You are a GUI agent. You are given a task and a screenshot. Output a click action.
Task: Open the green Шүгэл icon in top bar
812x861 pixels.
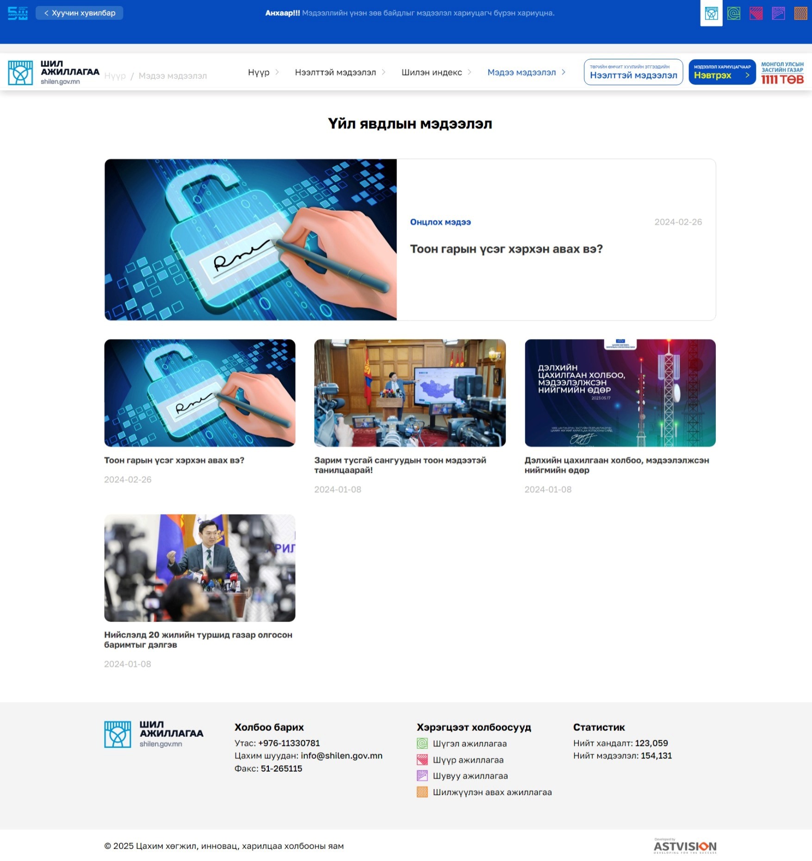click(733, 13)
